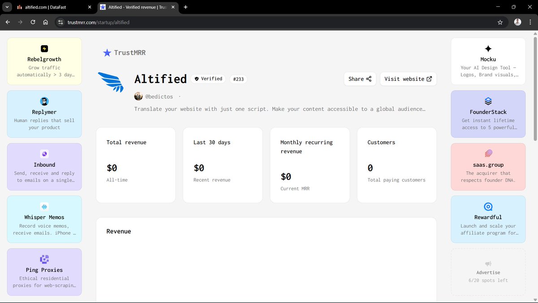This screenshot has height=303, width=538.
Task: Open the saas.group ad card title
Action: (x=488, y=165)
